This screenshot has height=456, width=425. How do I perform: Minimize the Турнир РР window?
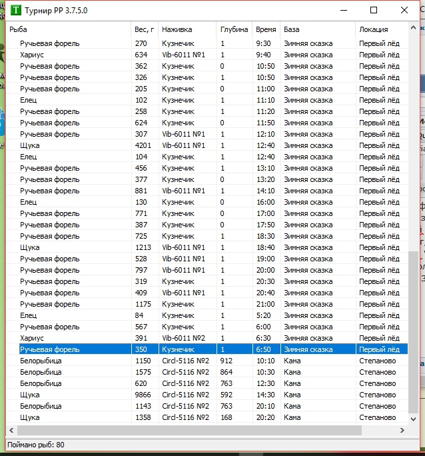click(x=344, y=10)
